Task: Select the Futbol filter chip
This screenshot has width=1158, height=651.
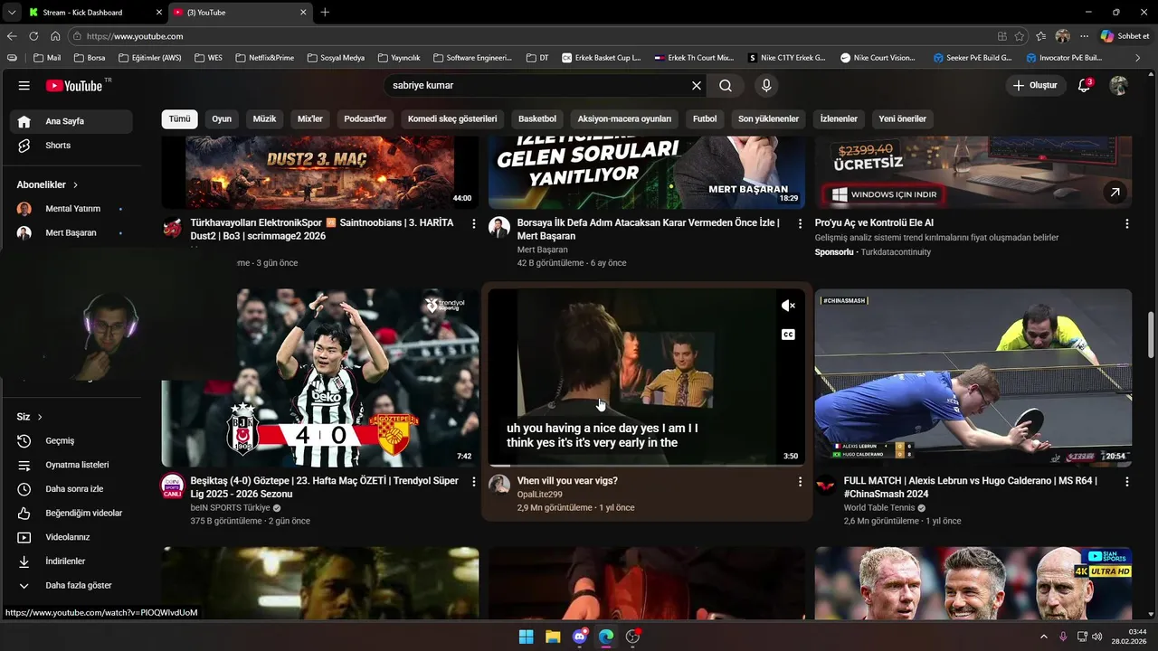Action: pos(705,118)
